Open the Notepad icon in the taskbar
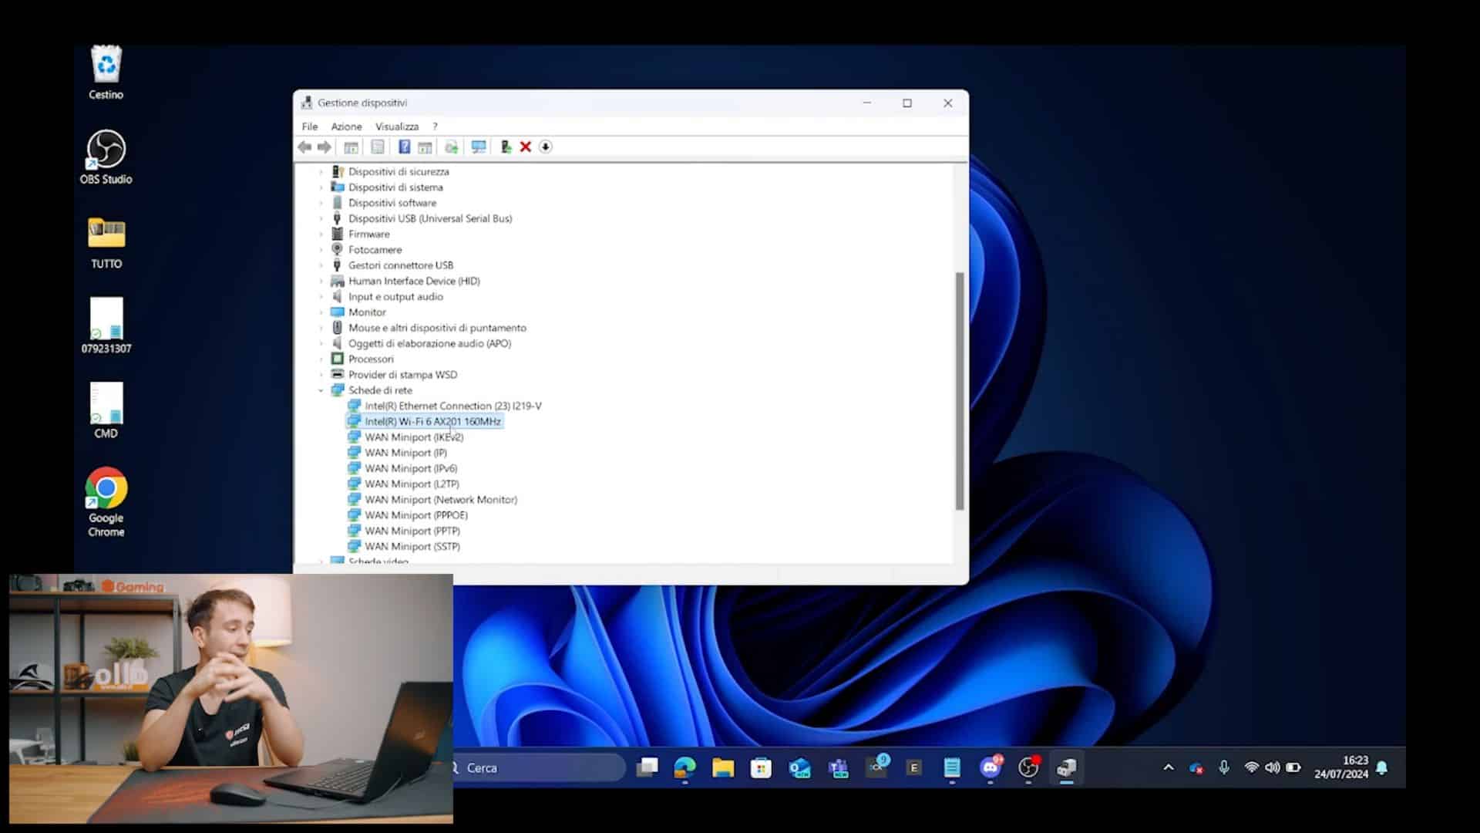This screenshot has width=1480, height=833. [952, 767]
